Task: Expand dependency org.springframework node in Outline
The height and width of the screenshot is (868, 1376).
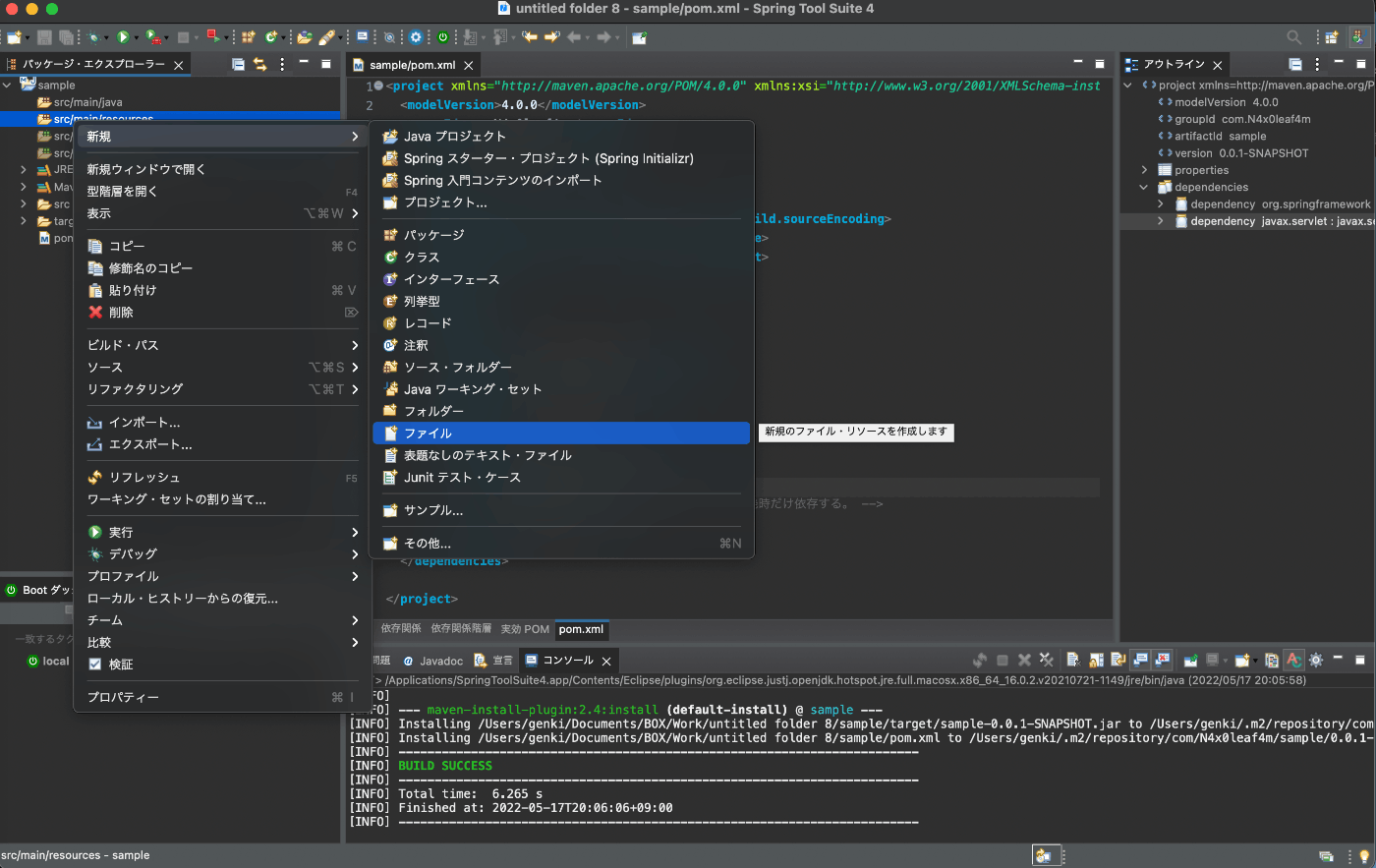Action: click(x=1161, y=204)
